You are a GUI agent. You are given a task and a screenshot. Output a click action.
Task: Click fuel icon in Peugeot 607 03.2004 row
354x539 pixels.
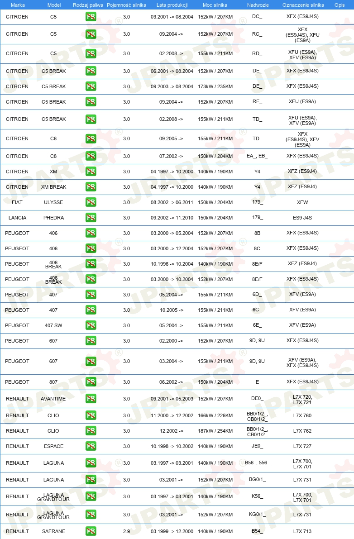point(91,361)
